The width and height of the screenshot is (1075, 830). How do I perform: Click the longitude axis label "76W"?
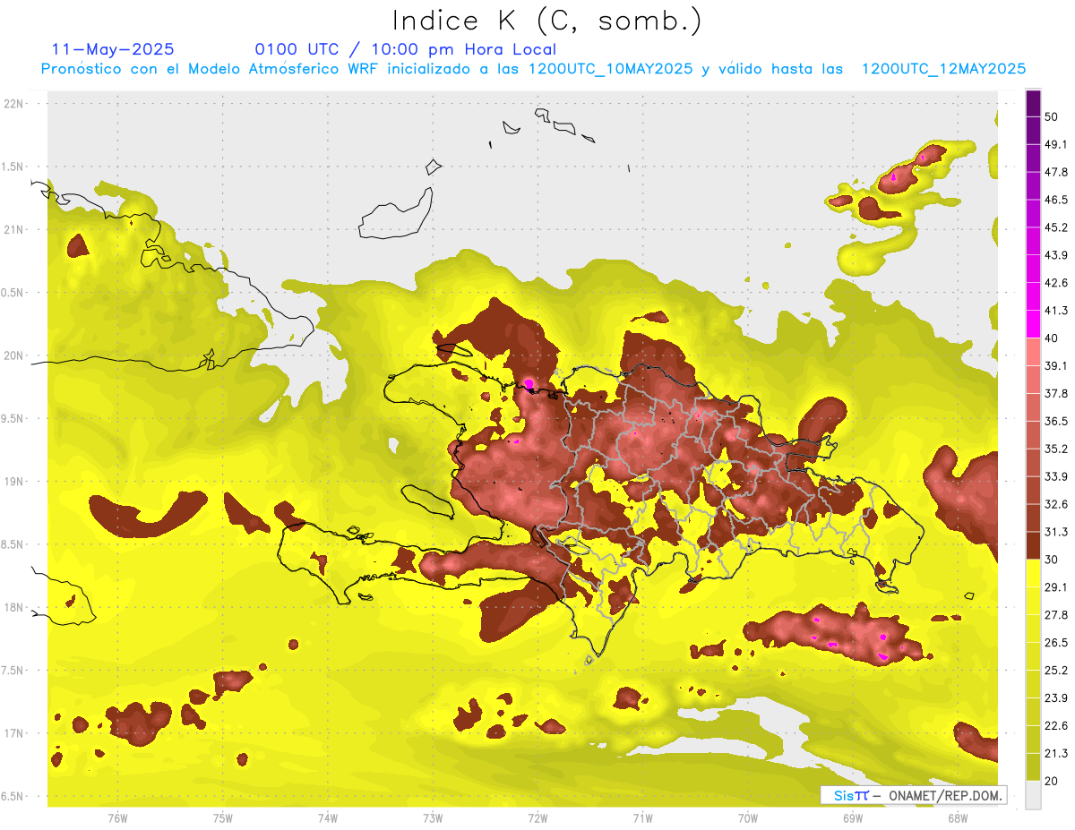(x=117, y=817)
